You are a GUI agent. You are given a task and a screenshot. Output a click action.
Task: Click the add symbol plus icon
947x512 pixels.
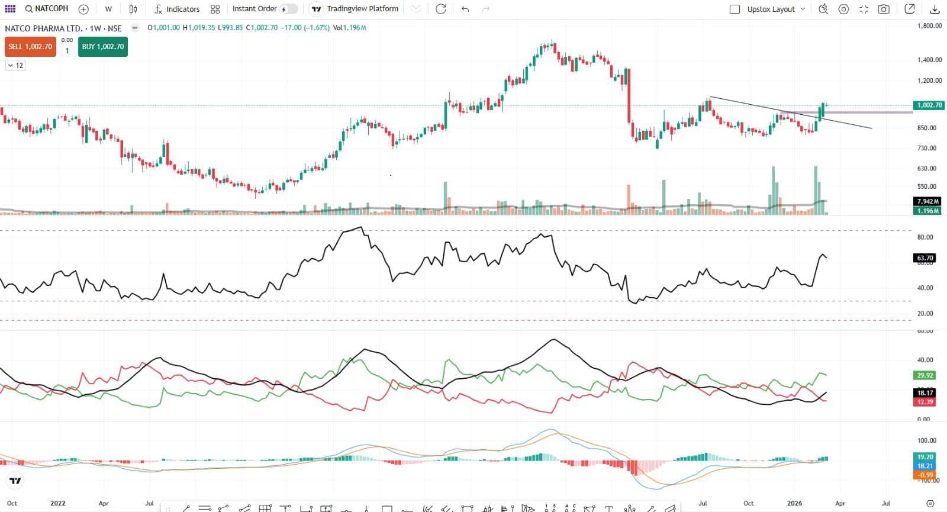tap(83, 9)
